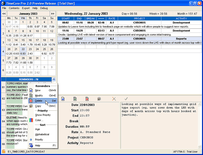This screenshot has height=155, width=203.
Task: Click the Rate field A. Standard Rate
Action: 99,132
